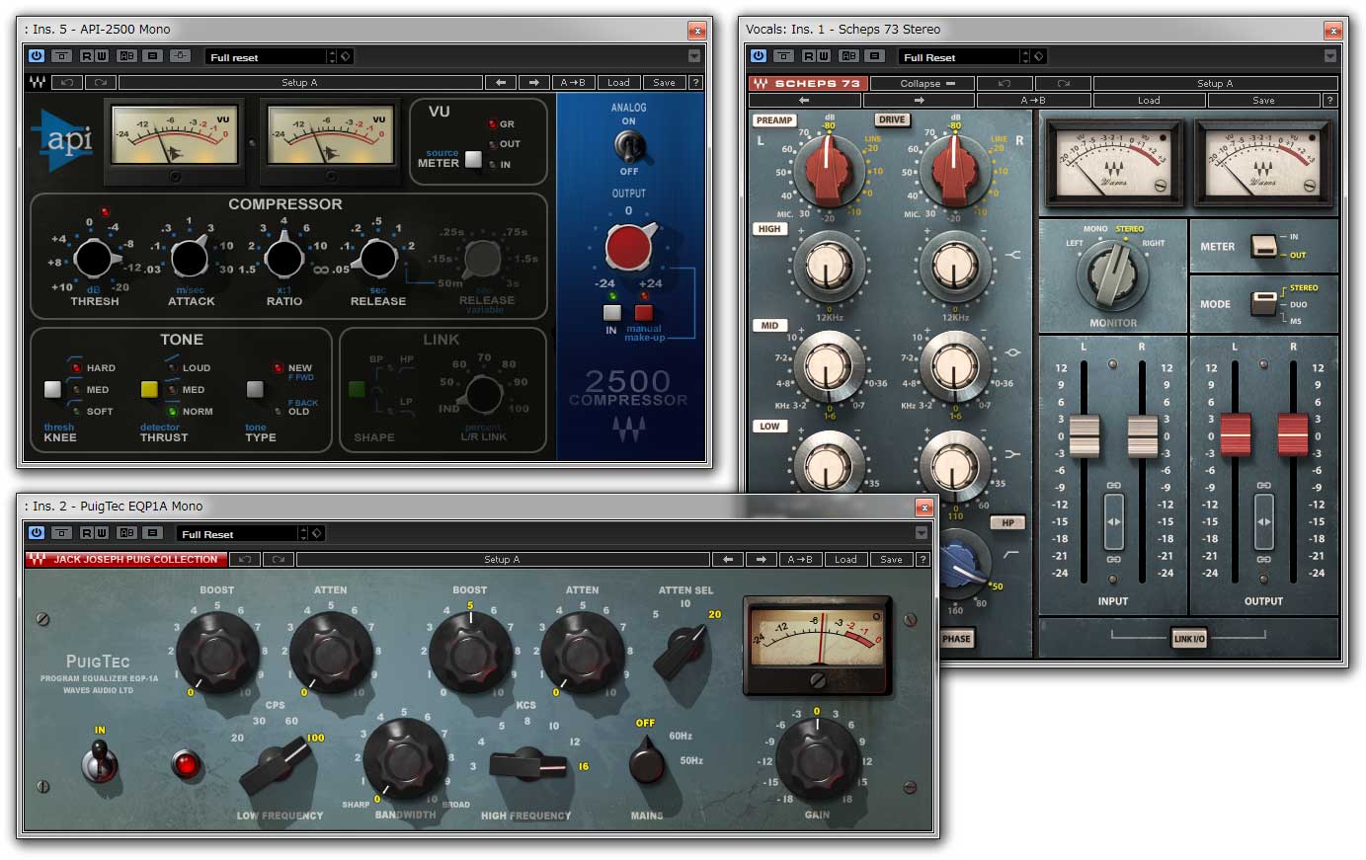
Task: Click the R read icon in PuigTec window
Action: pos(87,533)
